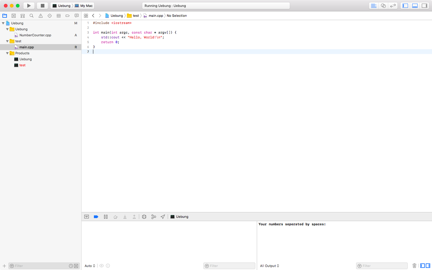The width and height of the screenshot is (432, 270).
Task: Click the Step Into button
Action: point(125,217)
